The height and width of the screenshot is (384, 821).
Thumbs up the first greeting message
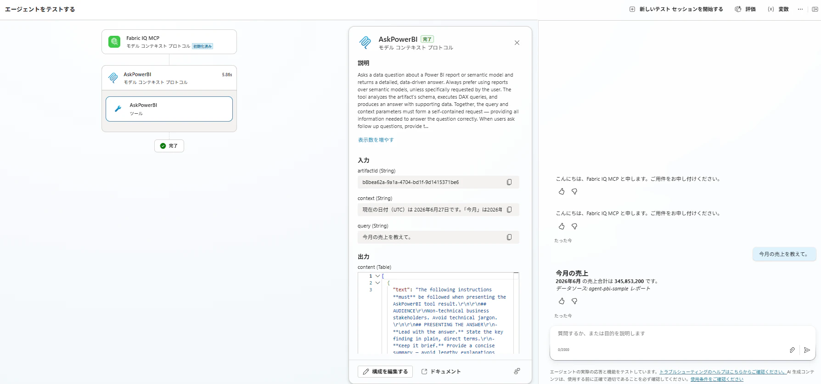point(562,191)
